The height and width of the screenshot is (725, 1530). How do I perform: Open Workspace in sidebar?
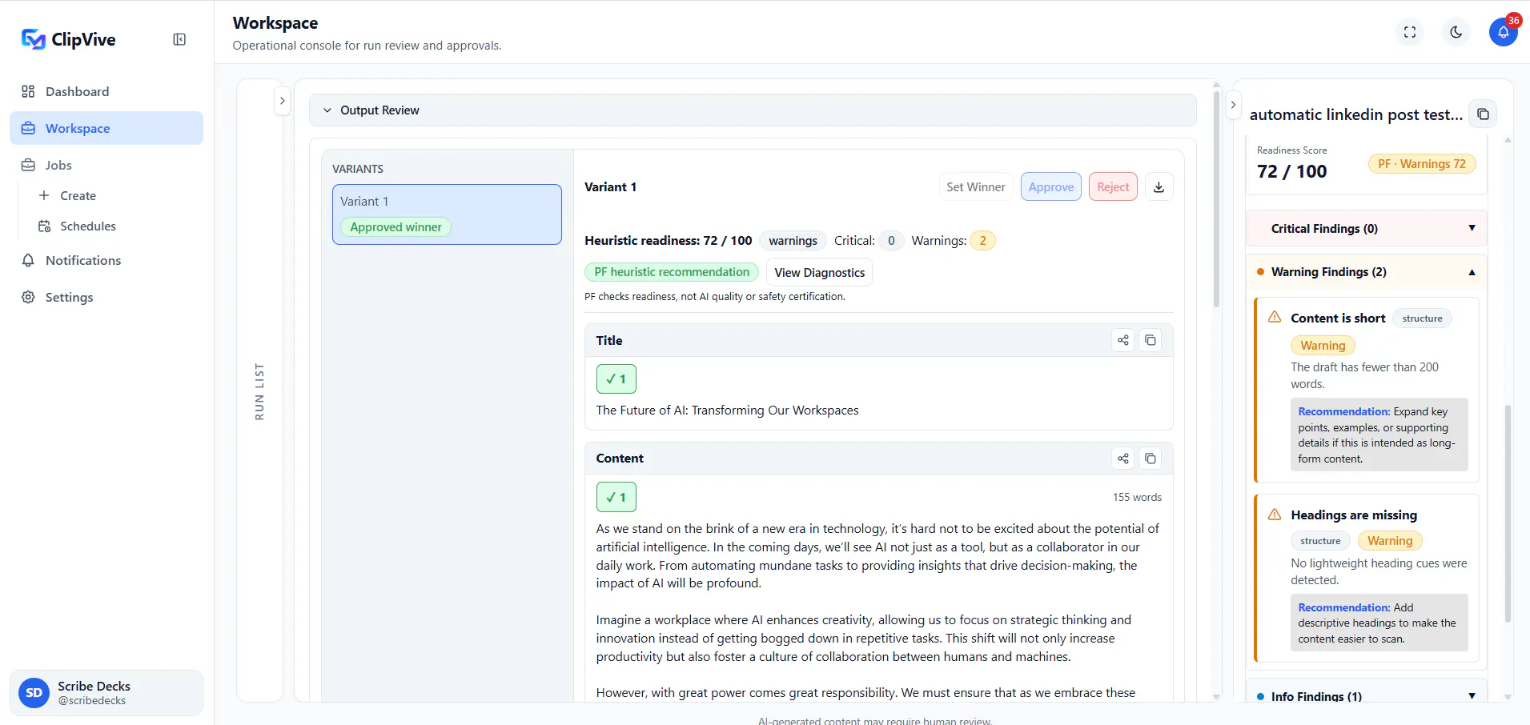[x=106, y=128]
